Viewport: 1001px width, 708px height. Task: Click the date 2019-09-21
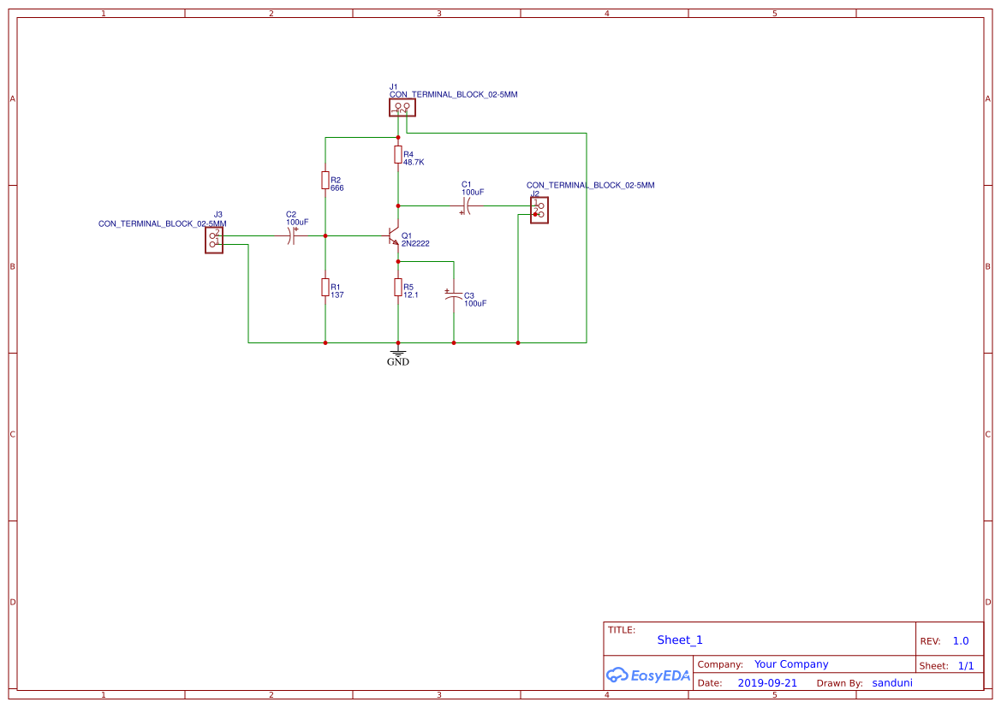[768, 682]
